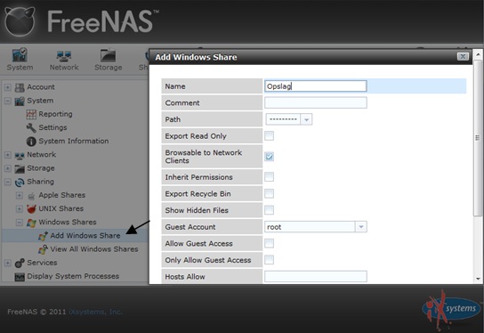Click the View All Windows Shares icon
The image size is (484, 333).
[43, 249]
